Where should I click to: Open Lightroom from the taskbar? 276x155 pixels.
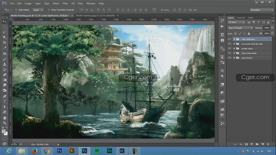click(122, 151)
